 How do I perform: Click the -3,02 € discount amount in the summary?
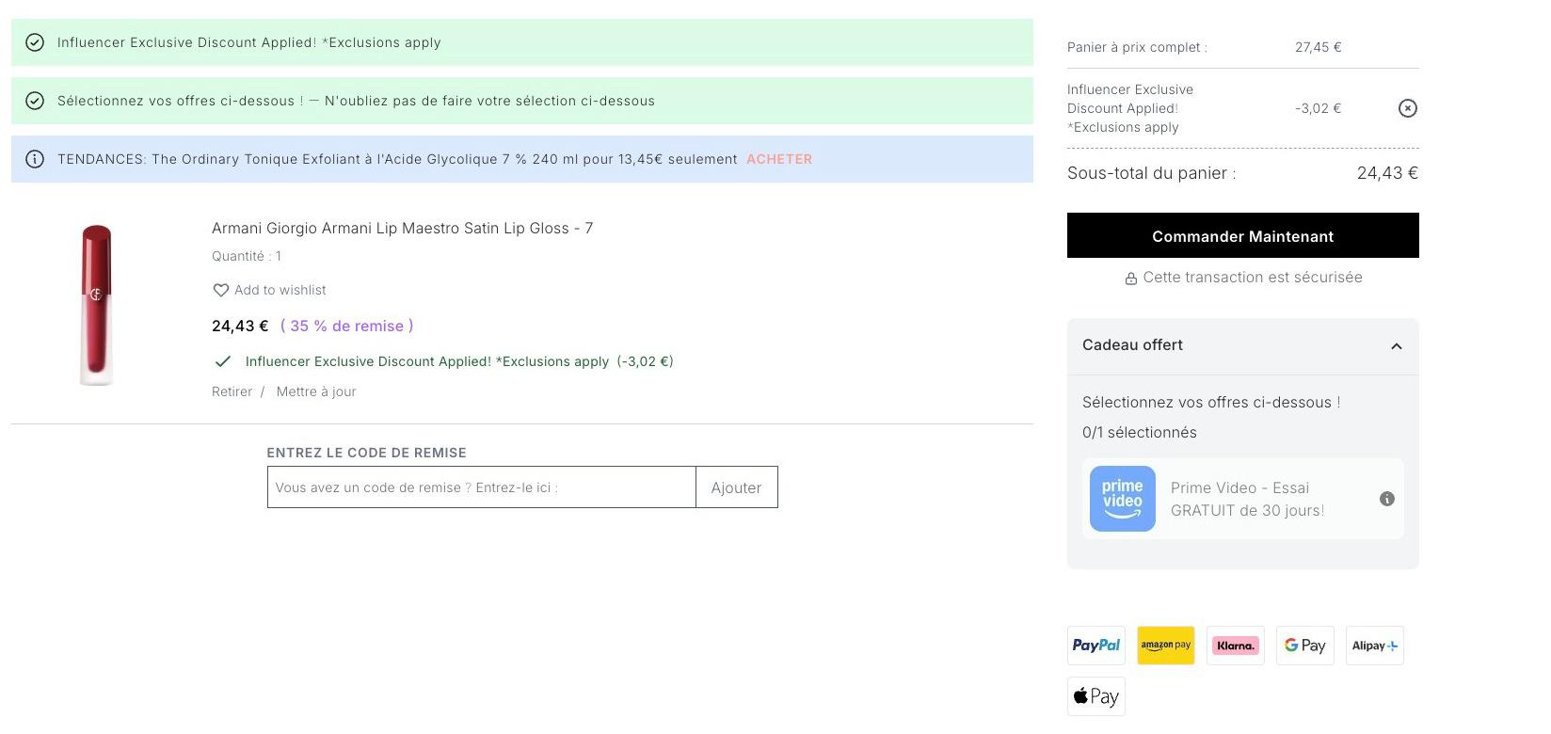[x=1319, y=108]
